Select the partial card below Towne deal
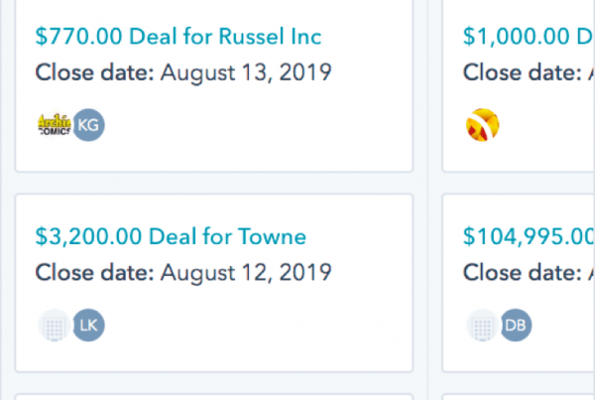Image resolution: width=595 pixels, height=400 pixels. [x=213, y=394]
